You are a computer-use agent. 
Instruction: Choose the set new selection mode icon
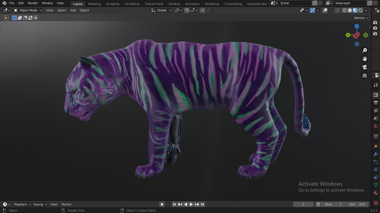pyautogui.click(x=14, y=18)
